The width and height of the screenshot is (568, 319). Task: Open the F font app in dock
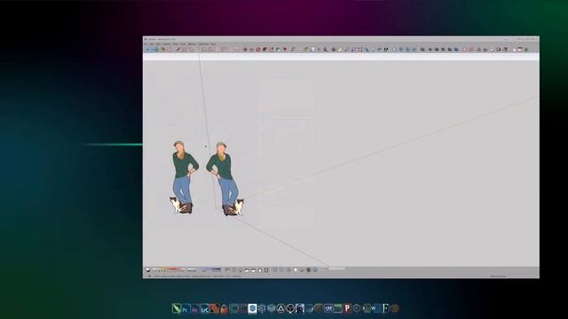tap(385, 308)
